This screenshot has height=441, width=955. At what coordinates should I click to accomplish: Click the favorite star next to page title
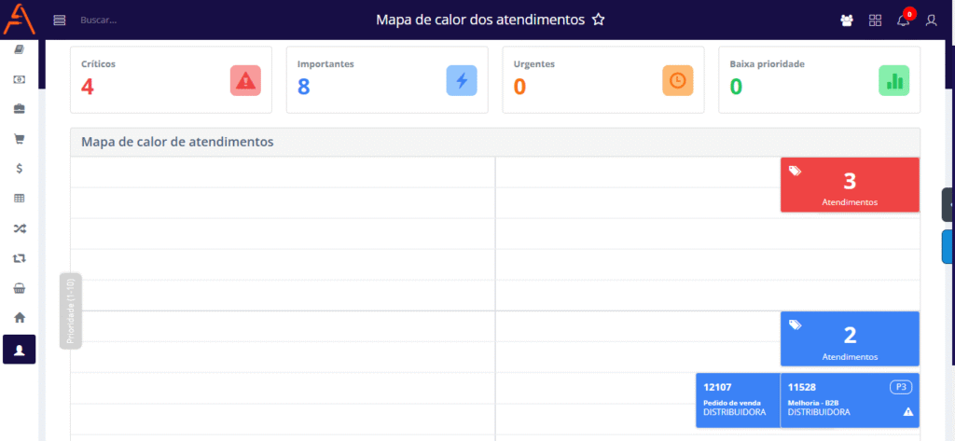[599, 20]
